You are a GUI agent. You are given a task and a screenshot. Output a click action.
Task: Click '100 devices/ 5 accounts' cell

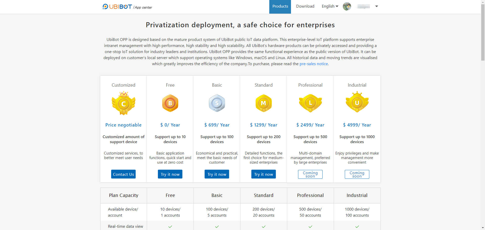click(x=217, y=212)
